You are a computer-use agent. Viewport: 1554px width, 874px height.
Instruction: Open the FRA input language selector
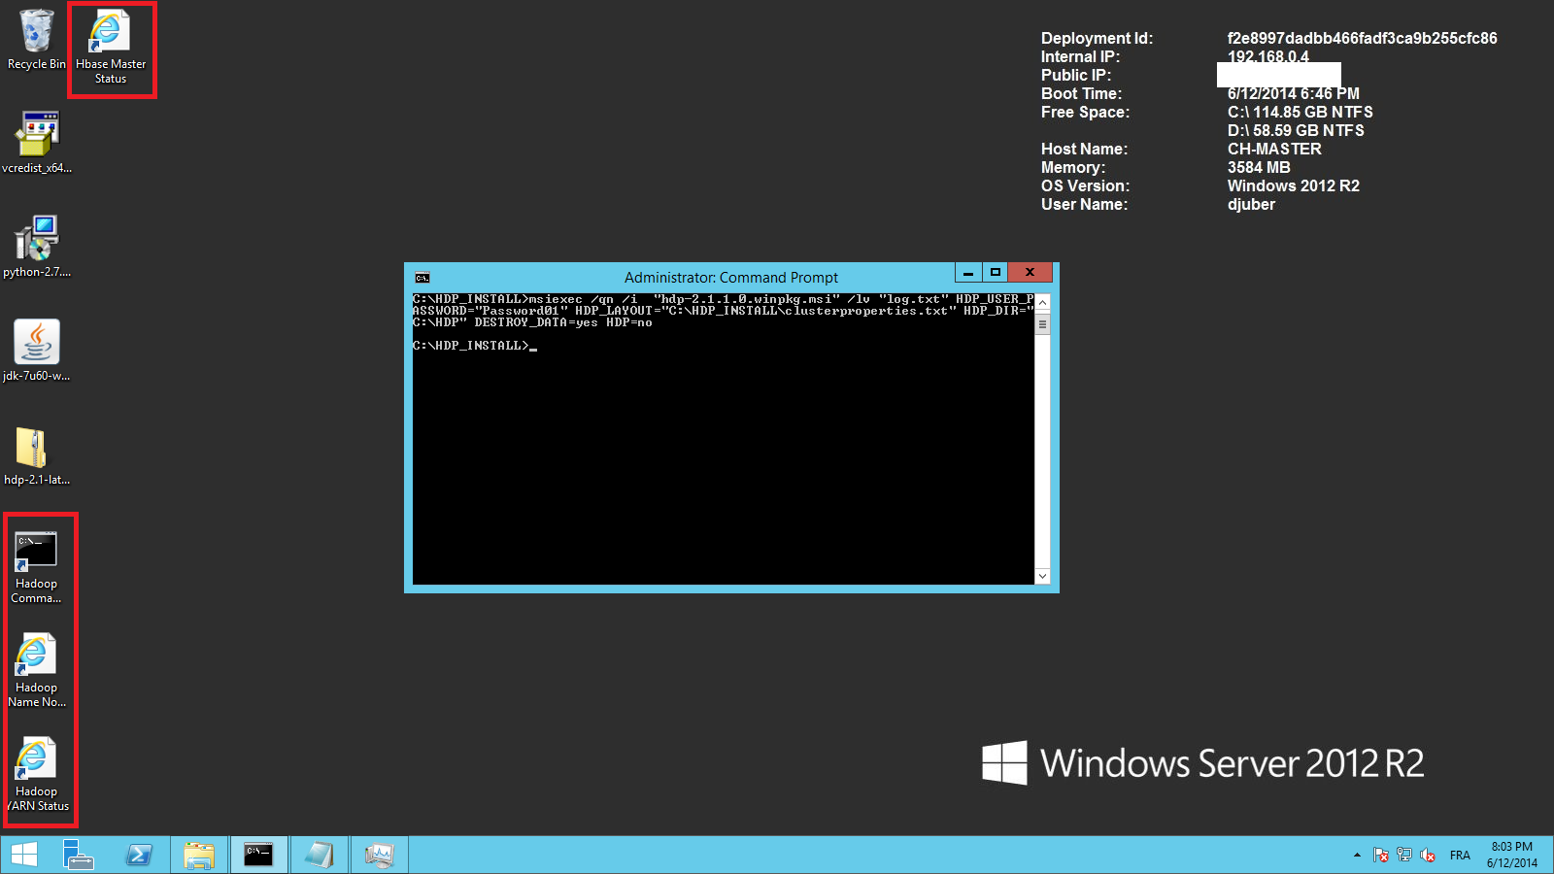[x=1460, y=856]
